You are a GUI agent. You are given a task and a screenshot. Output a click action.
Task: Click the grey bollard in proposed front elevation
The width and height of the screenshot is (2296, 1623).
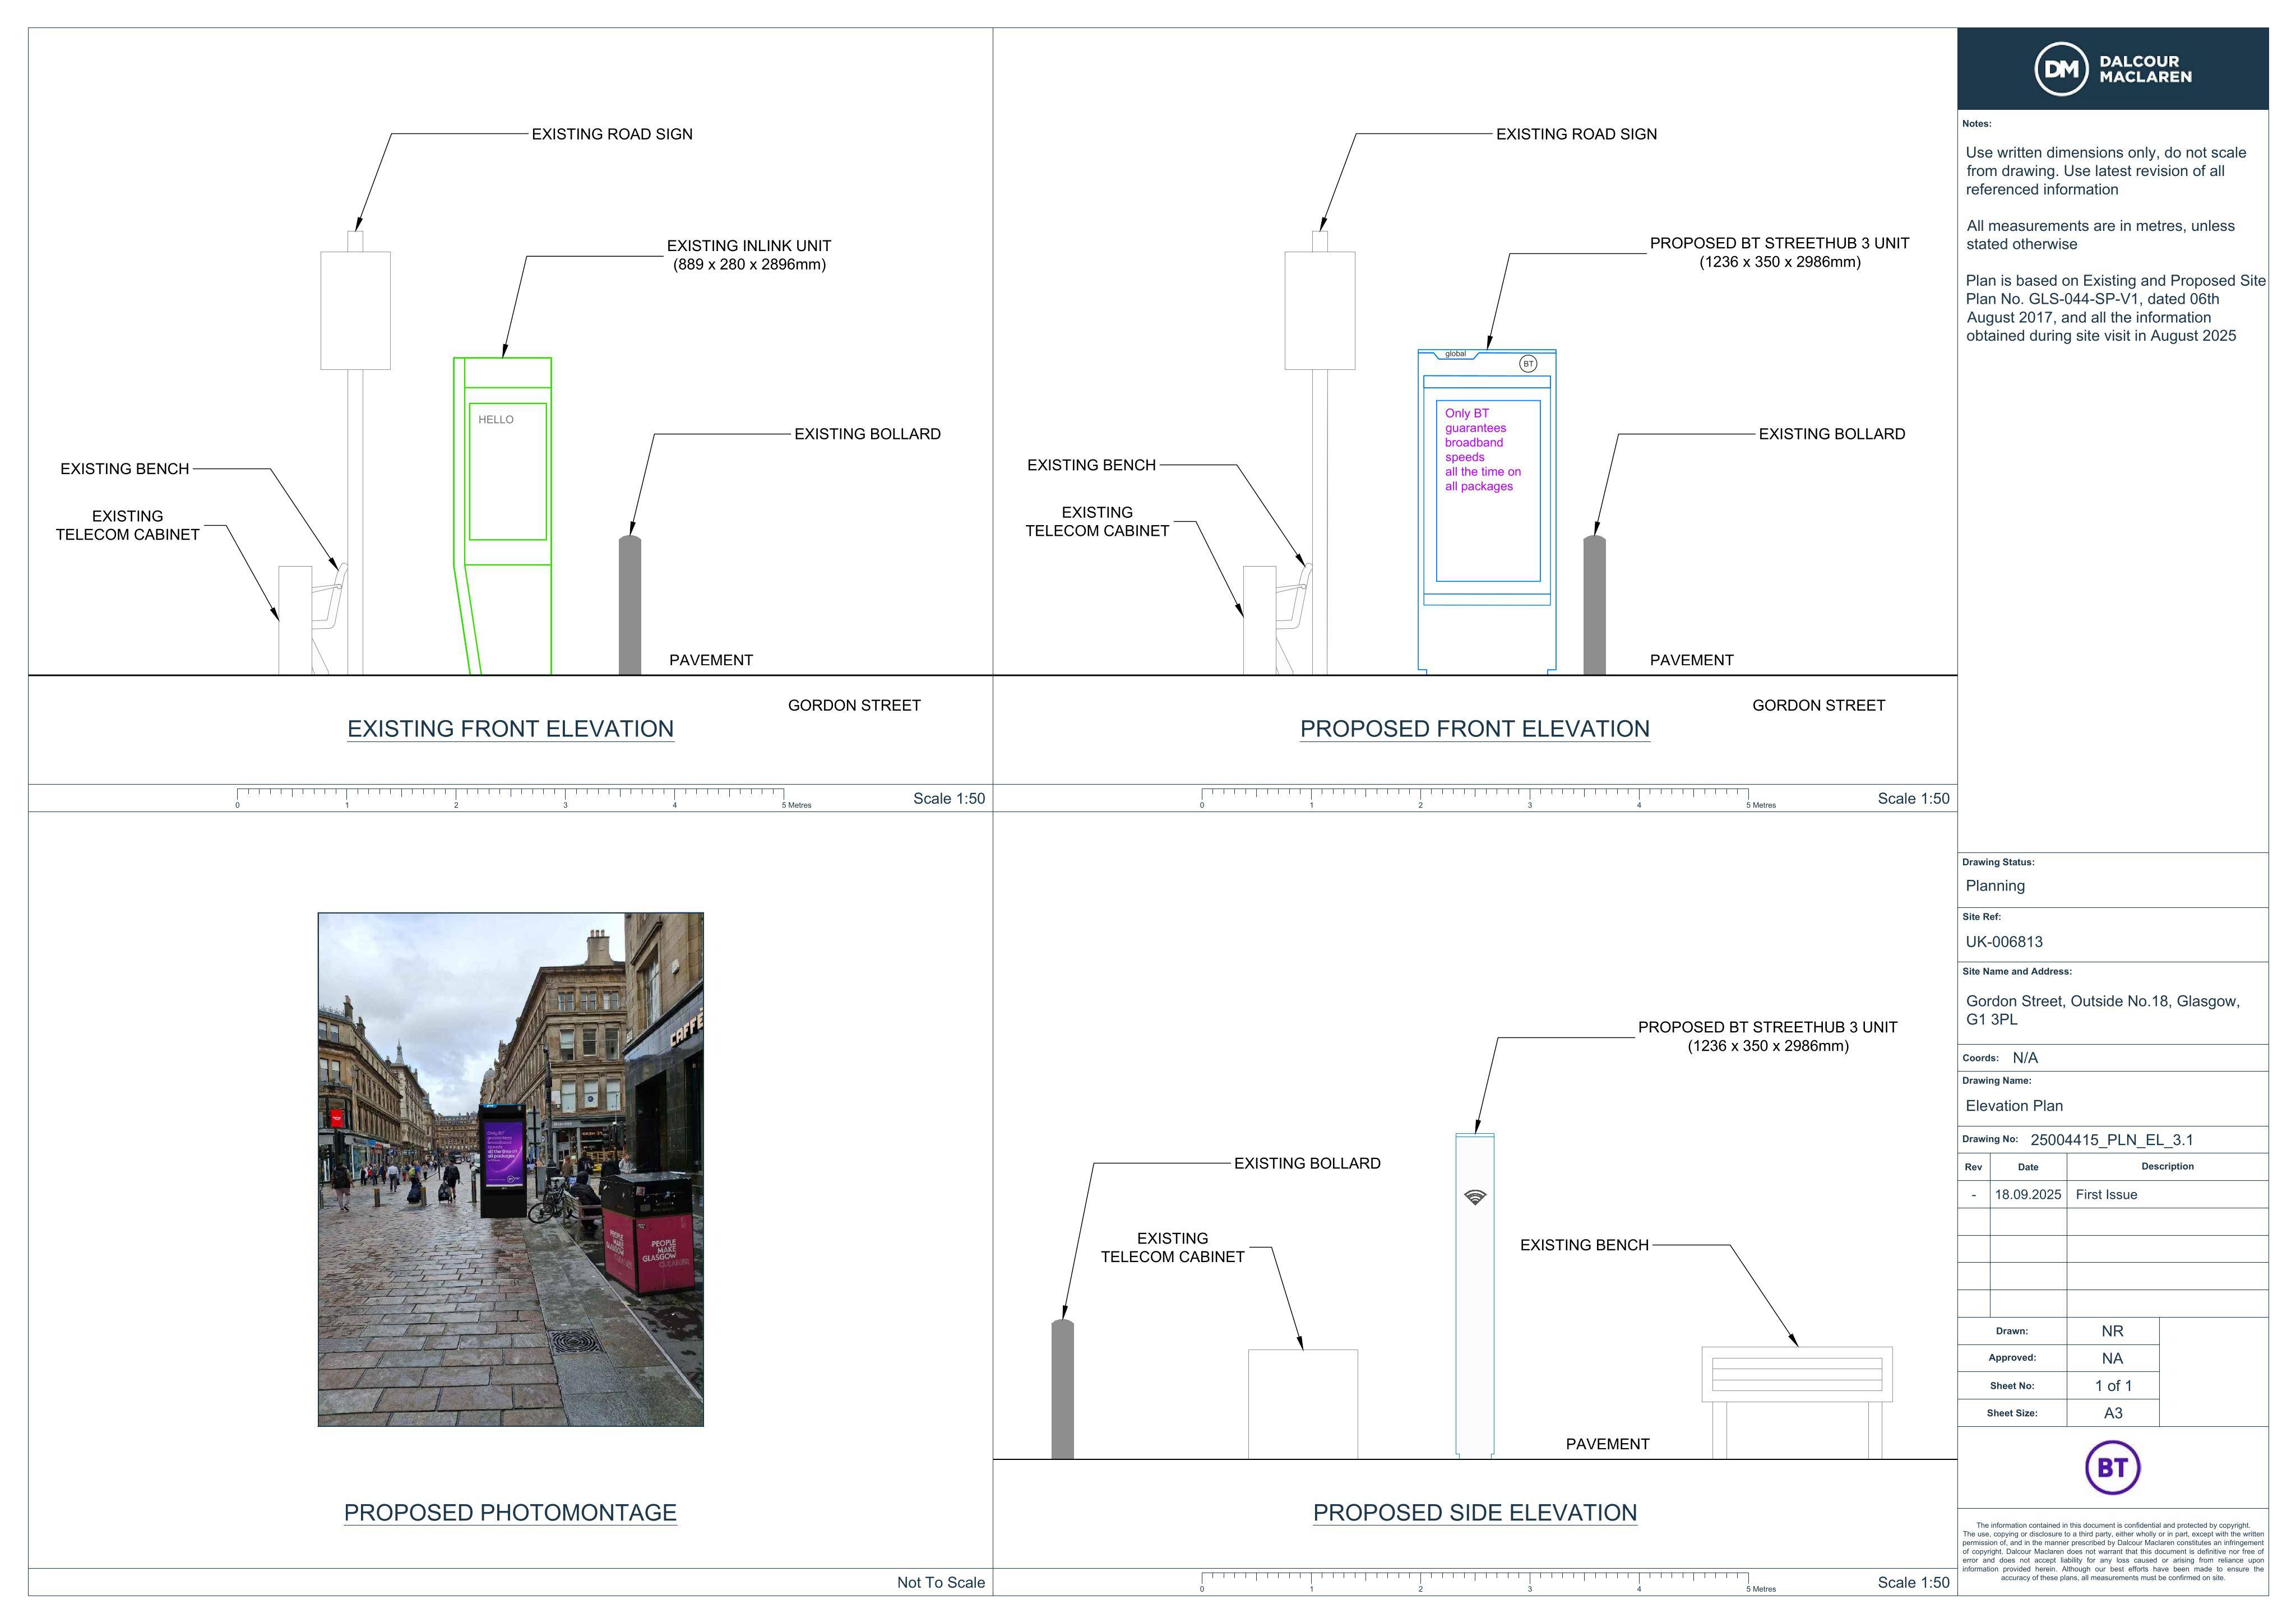coord(1594,605)
